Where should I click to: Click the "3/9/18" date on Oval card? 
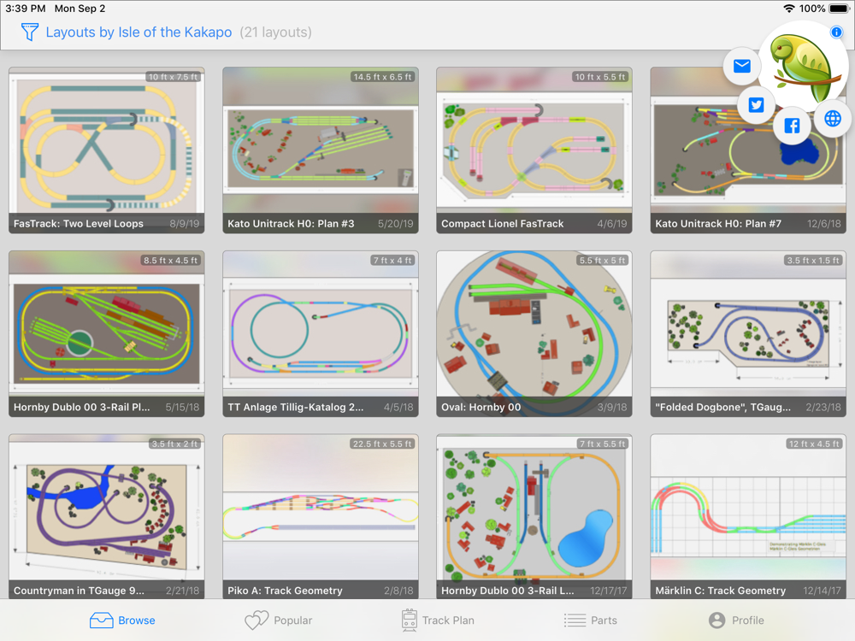612,407
